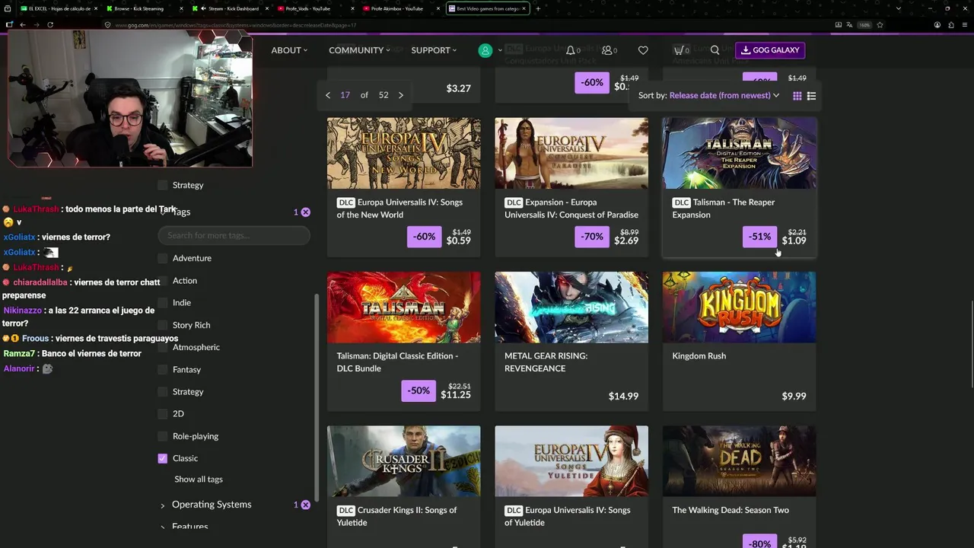Click the browser back arrow
The height and width of the screenshot is (548, 974).
[x=23, y=24]
